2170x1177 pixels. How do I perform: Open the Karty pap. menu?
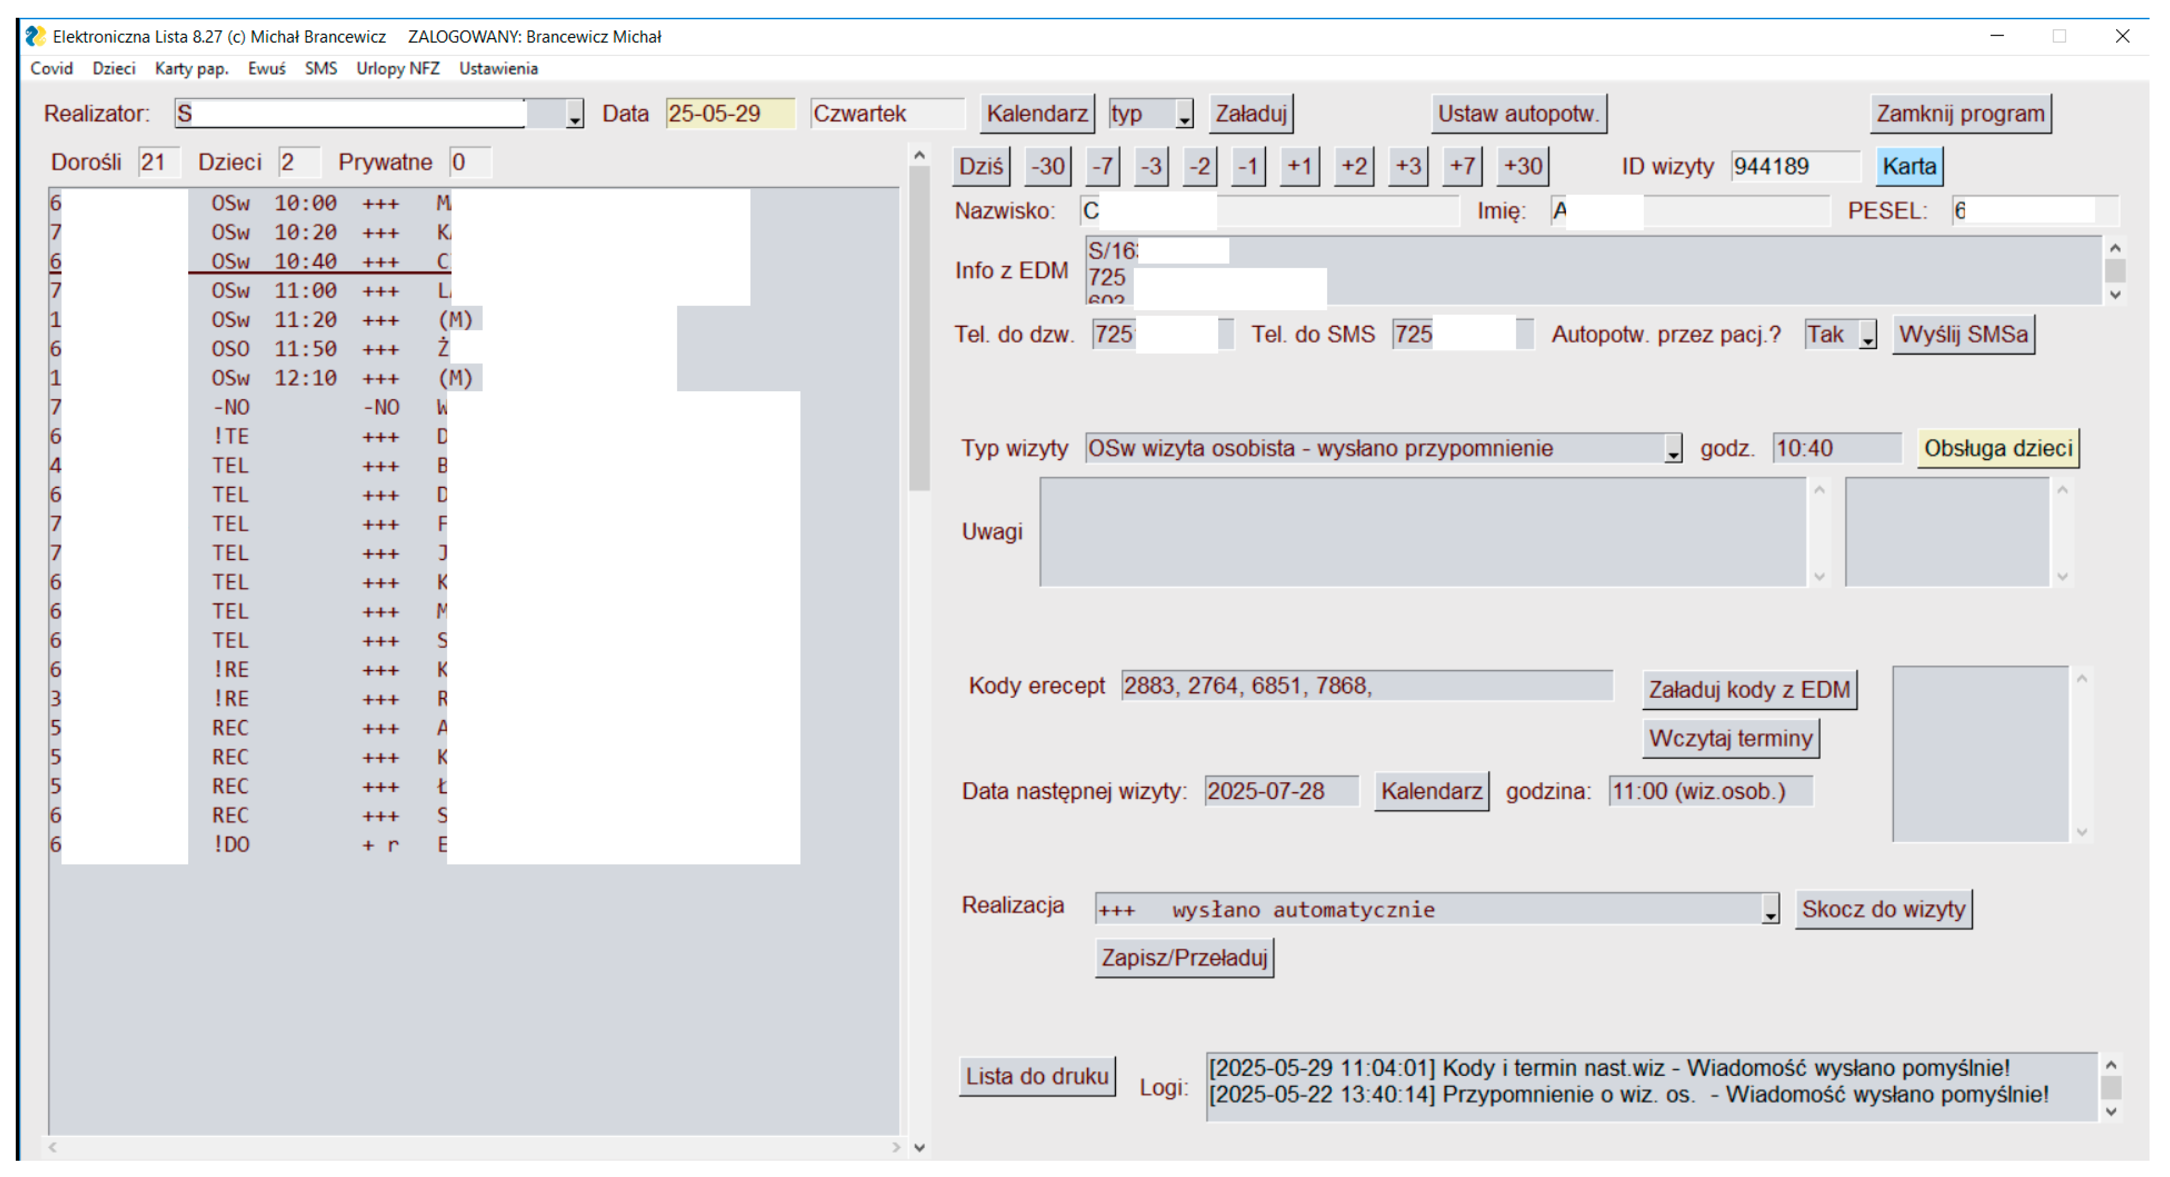click(x=192, y=68)
